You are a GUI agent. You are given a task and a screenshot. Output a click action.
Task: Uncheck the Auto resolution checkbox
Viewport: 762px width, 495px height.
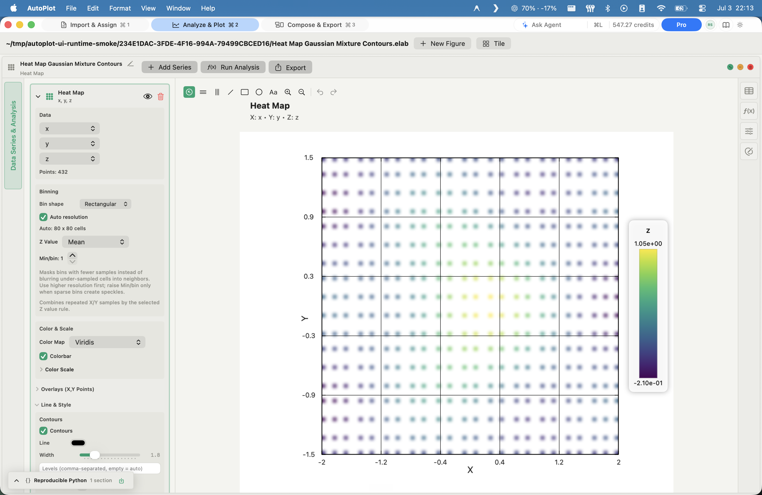point(43,217)
